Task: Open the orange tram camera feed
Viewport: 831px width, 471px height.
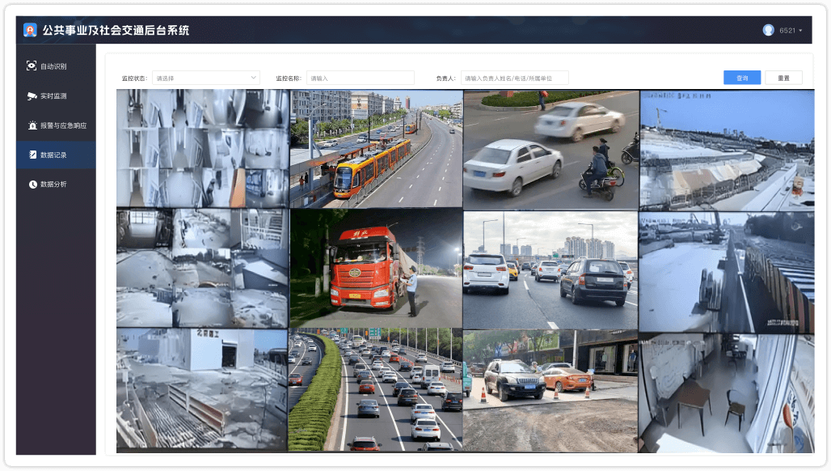Action: pos(376,148)
